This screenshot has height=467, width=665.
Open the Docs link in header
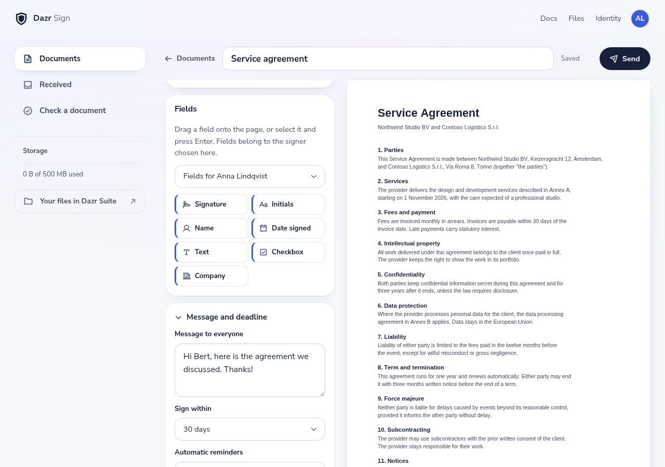[x=549, y=18]
